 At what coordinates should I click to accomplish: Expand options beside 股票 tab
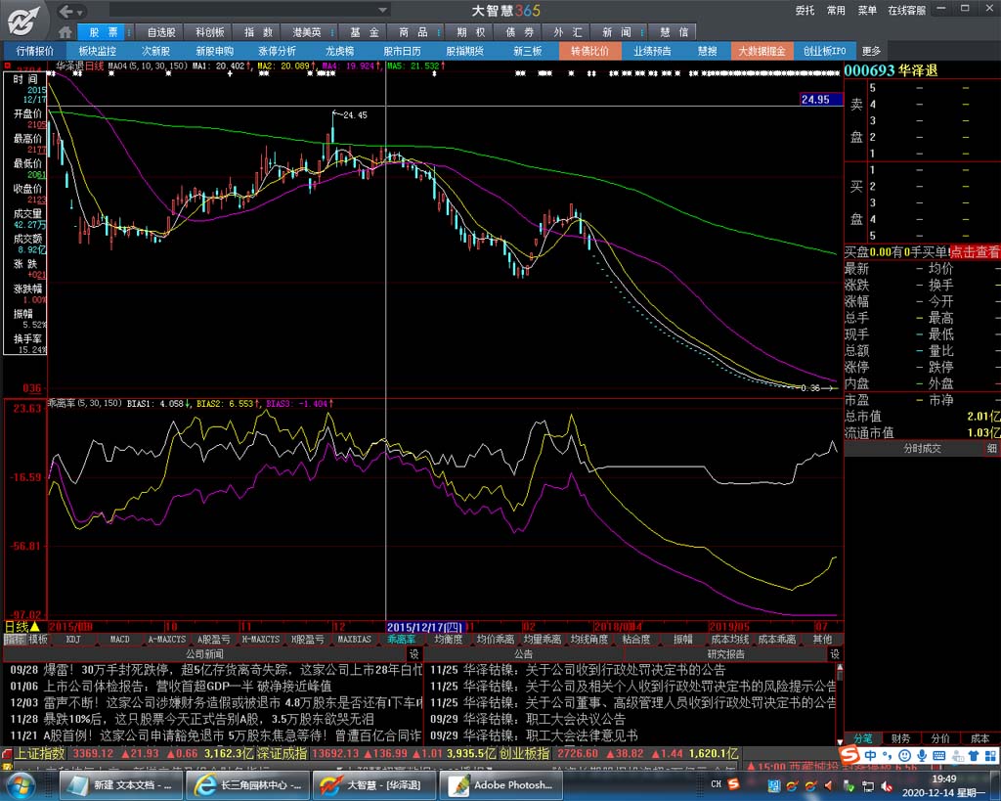[129, 32]
